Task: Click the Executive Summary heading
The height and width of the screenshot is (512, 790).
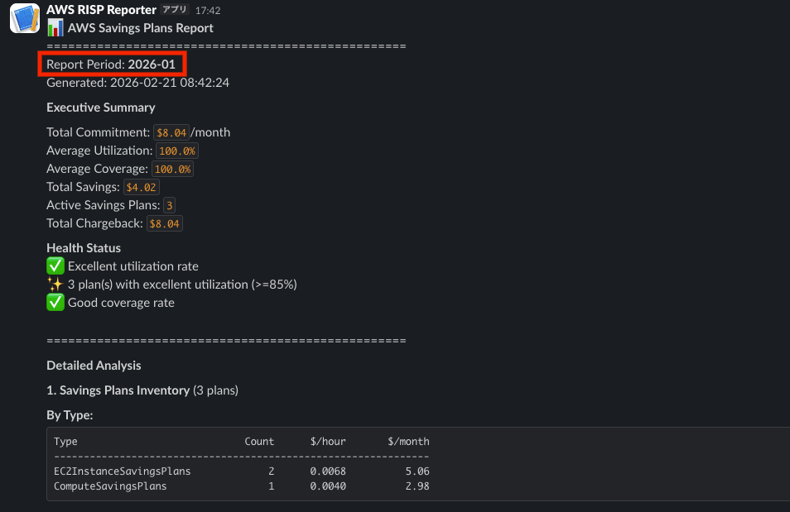Action: 101,108
